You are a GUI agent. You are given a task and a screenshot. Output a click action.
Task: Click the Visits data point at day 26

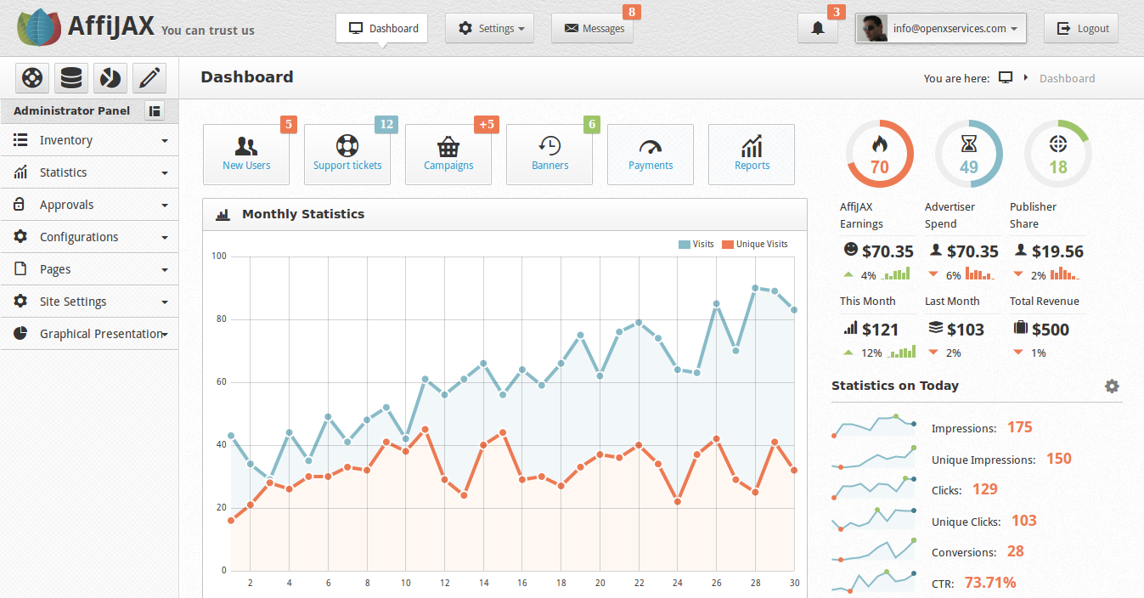(x=717, y=303)
